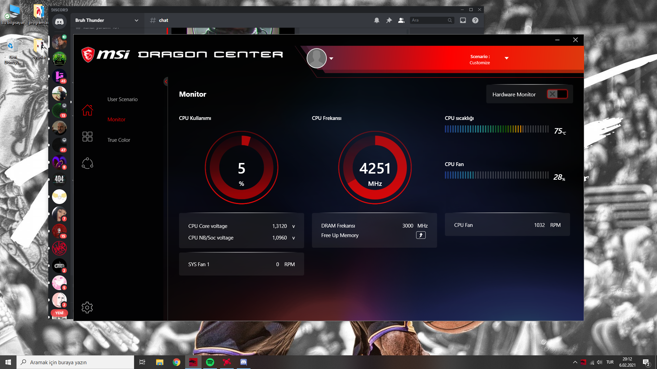Click the DRAM Frekansı 3000 MHz row
The image size is (657, 369).
[374, 226]
